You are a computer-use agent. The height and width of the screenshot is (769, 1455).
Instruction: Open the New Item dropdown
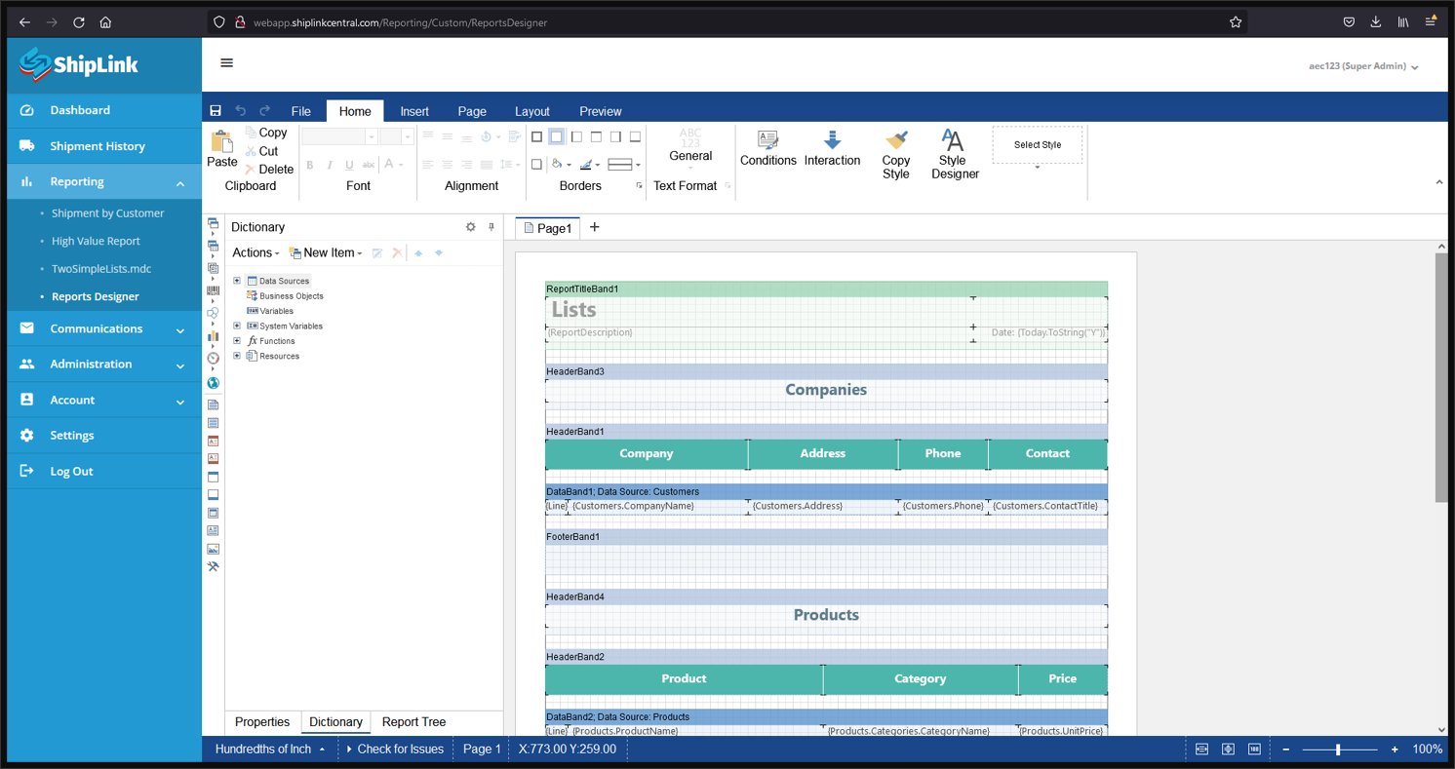point(327,253)
